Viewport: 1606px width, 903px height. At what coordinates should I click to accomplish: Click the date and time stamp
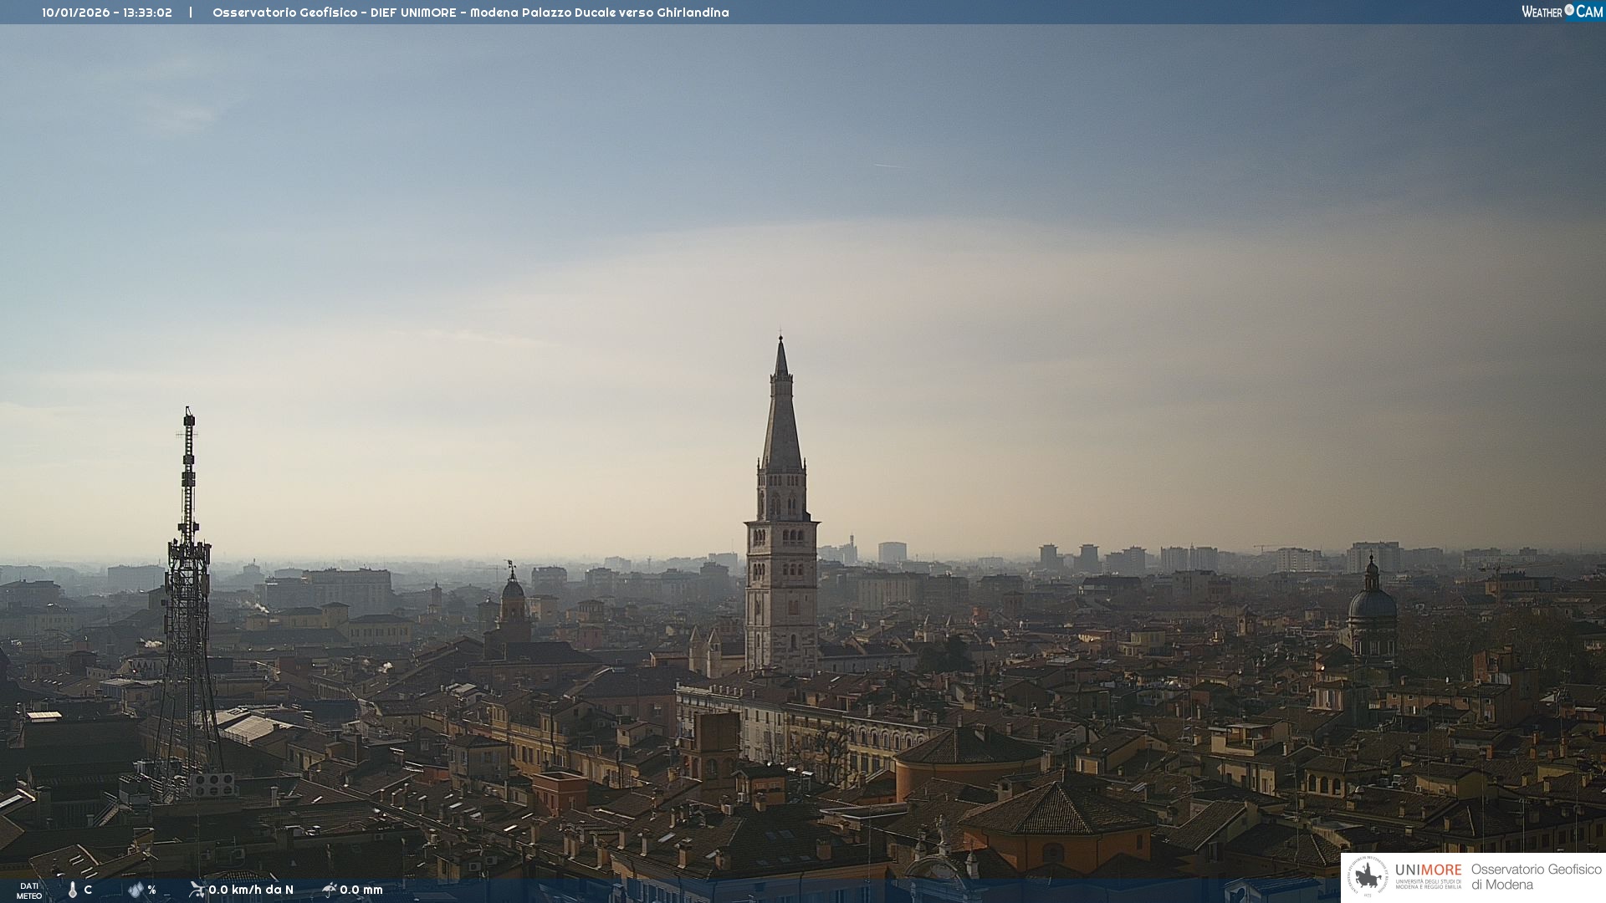tap(107, 13)
